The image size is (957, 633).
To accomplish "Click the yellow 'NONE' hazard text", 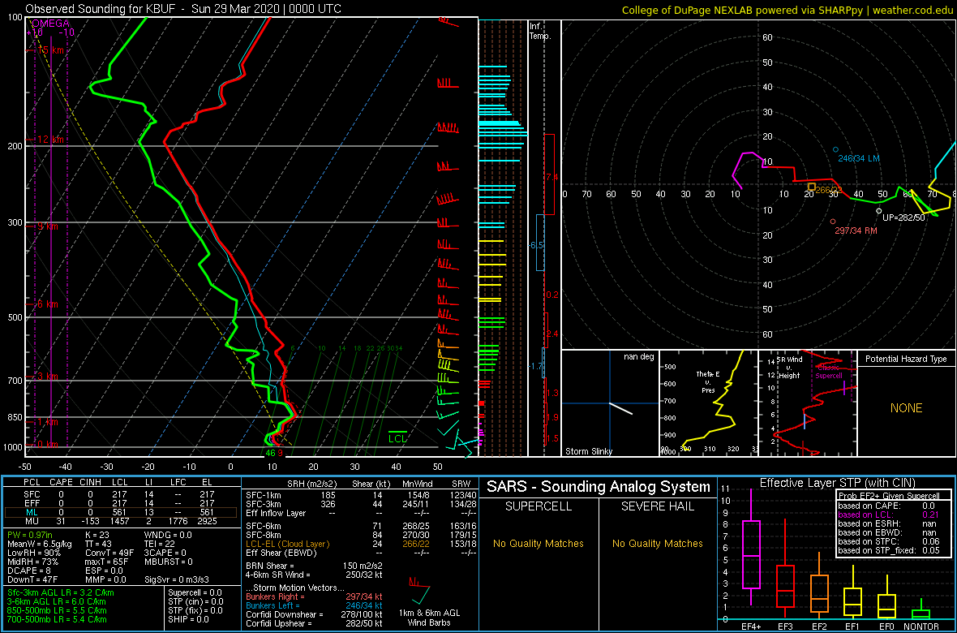I will 906,408.
